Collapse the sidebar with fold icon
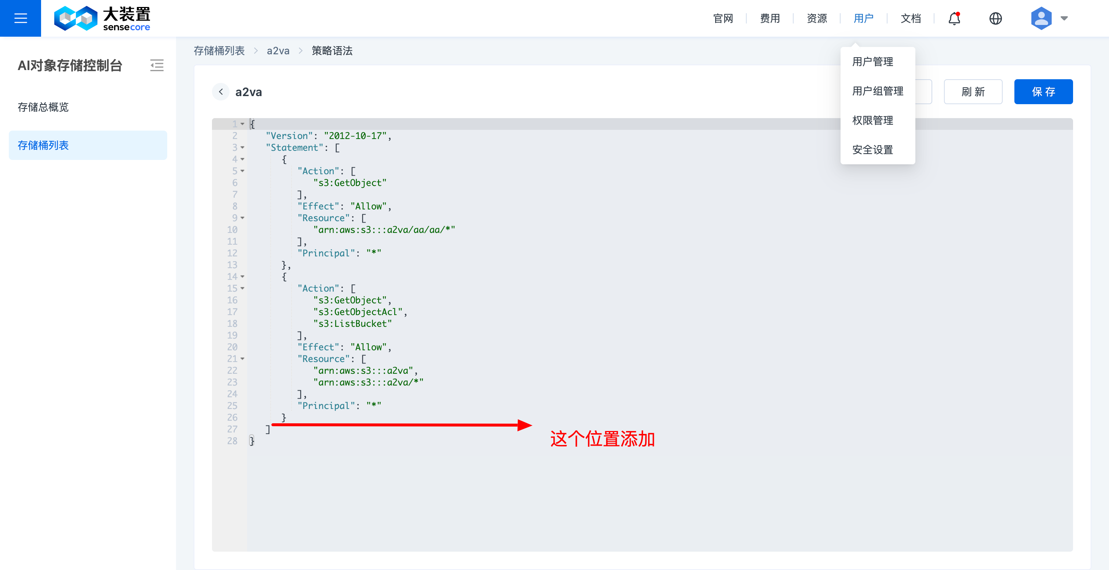Image resolution: width=1109 pixels, height=570 pixels. pos(157,65)
